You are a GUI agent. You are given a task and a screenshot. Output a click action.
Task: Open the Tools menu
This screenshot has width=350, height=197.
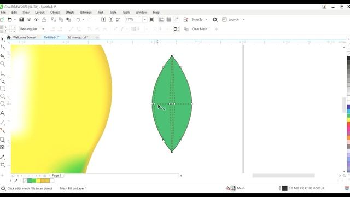point(126,13)
